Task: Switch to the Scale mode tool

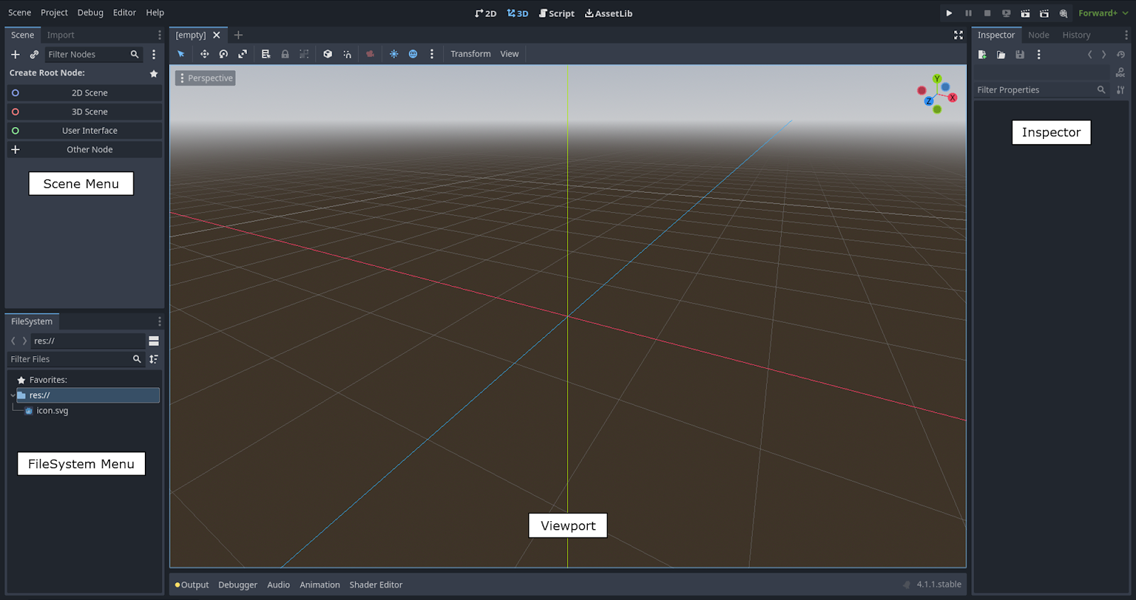Action: point(243,54)
